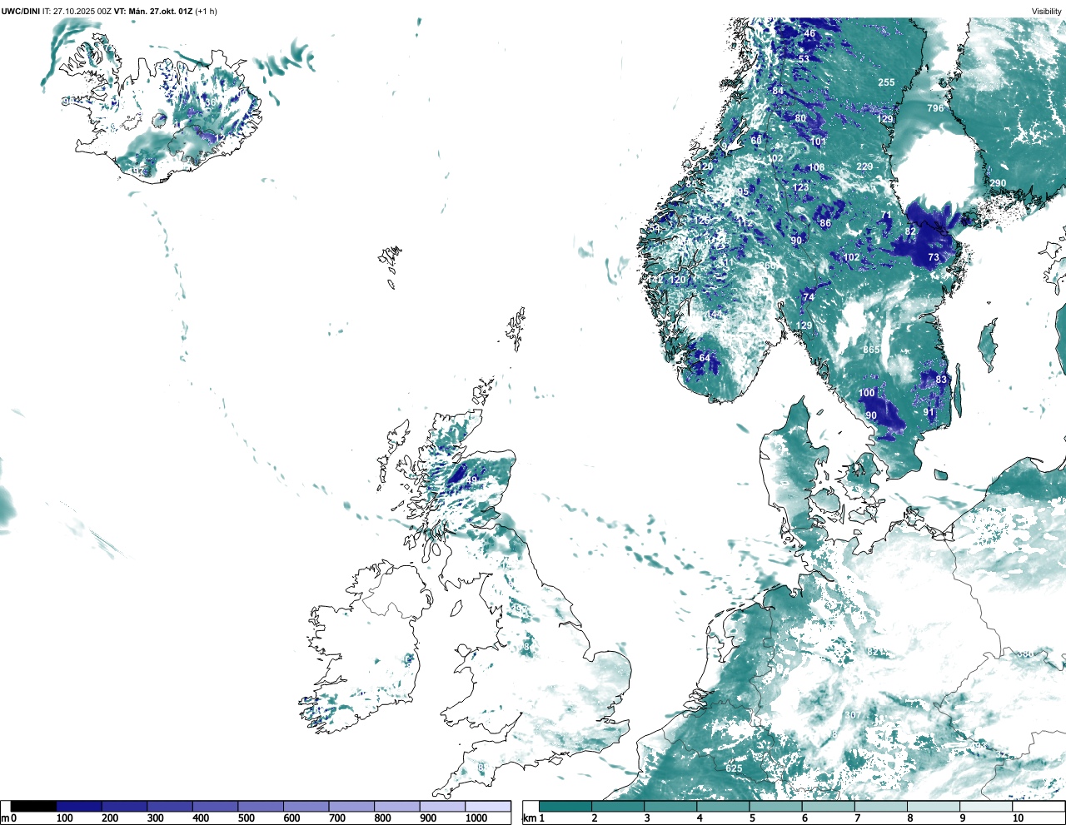Select the '91' value in southeast Sweden
The height and width of the screenshot is (825, 1066).
tap(929, 412)
